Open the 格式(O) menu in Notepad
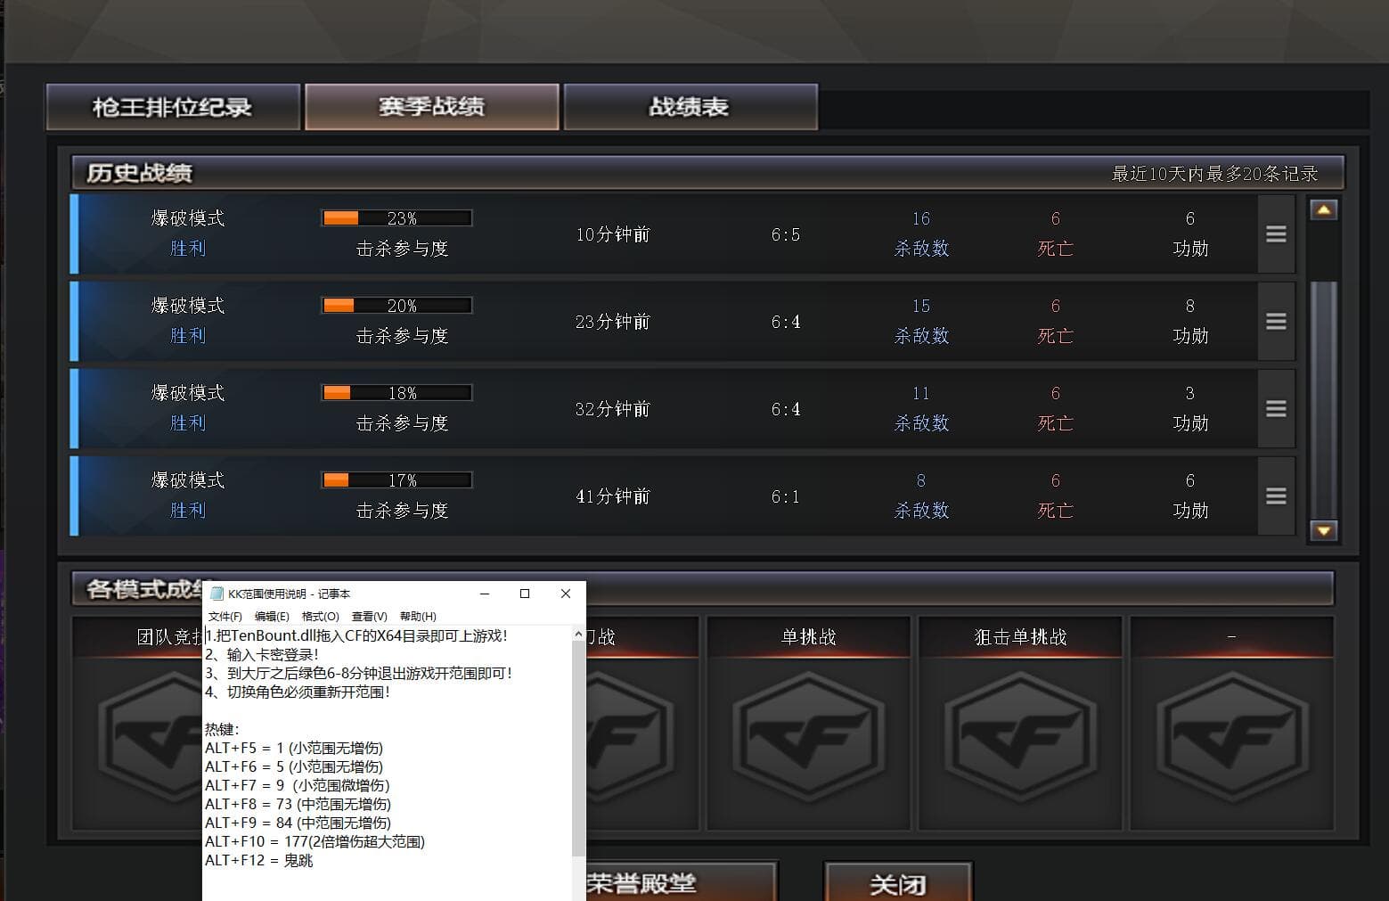Image resolution: width=1389 pixels, height=901 pixels. [x=321, y=617]
